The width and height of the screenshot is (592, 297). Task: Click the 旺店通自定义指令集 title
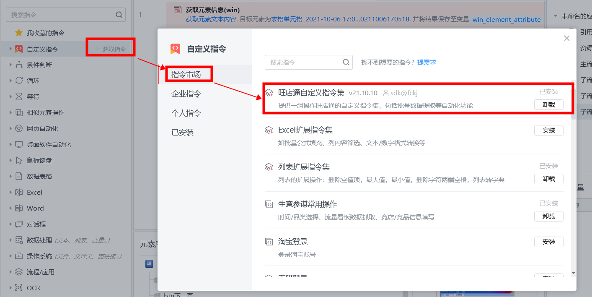pos(311,93)
